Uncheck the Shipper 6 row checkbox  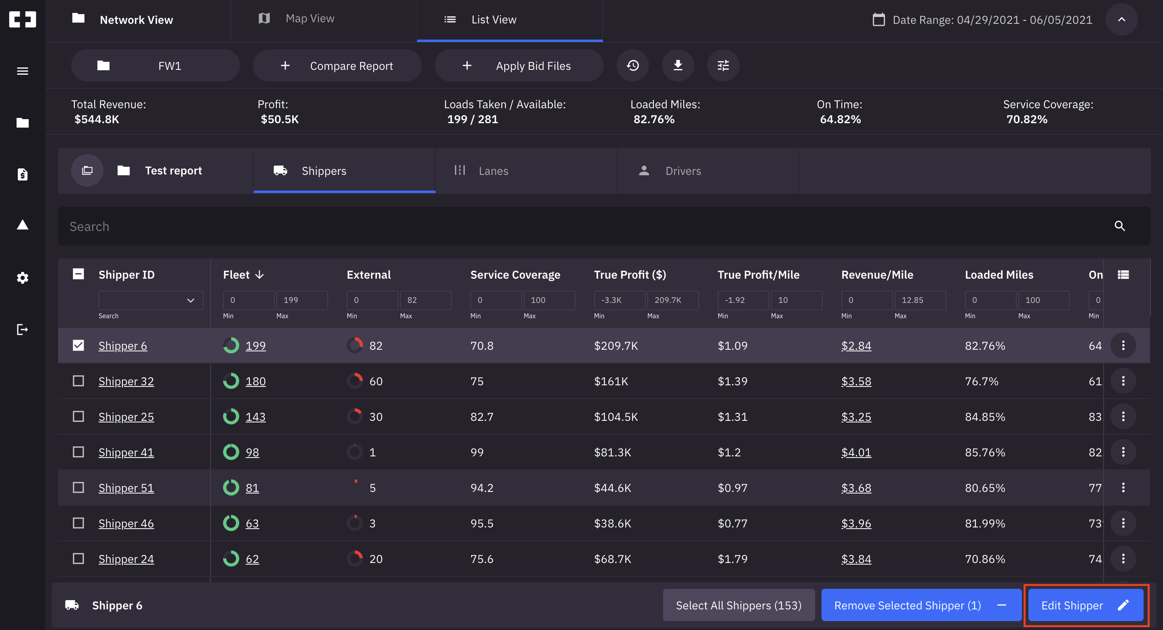(x=78, y=345)
